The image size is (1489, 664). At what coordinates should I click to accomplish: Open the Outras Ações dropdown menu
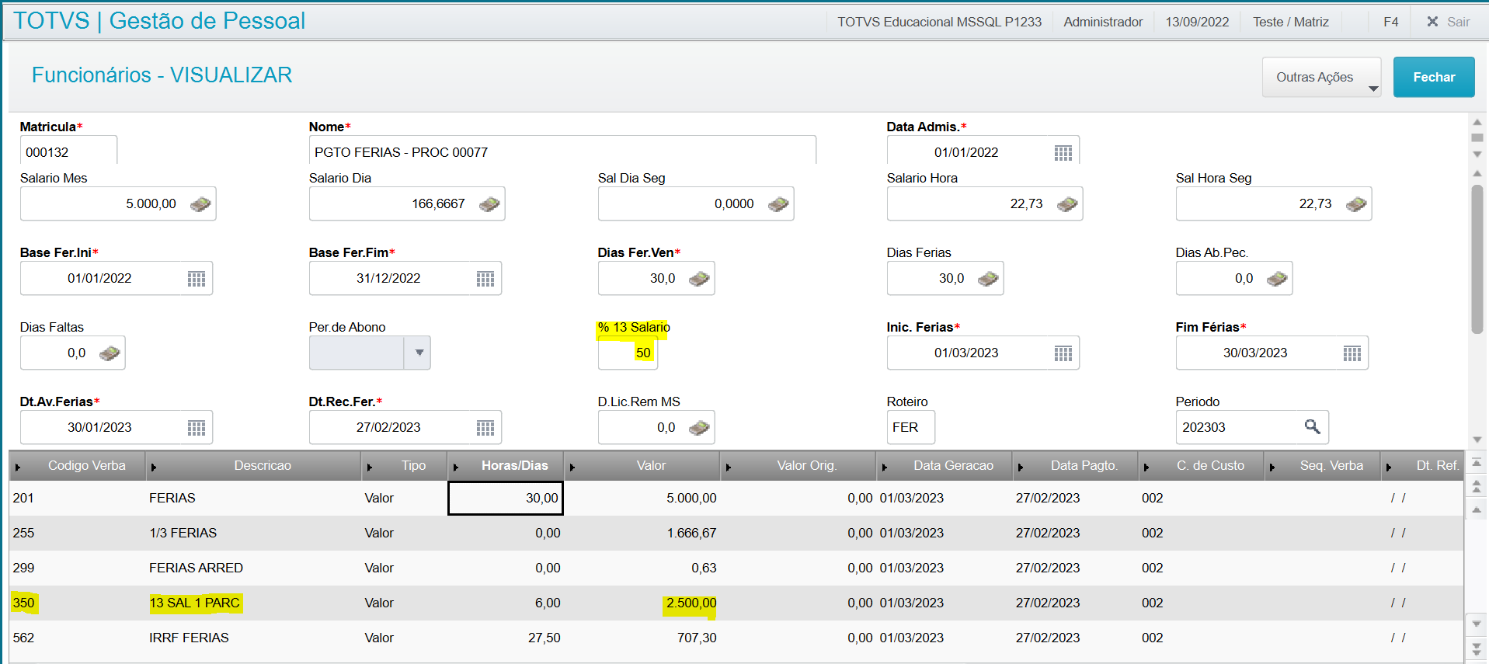pyautogui.click(x=1321, y=77)
